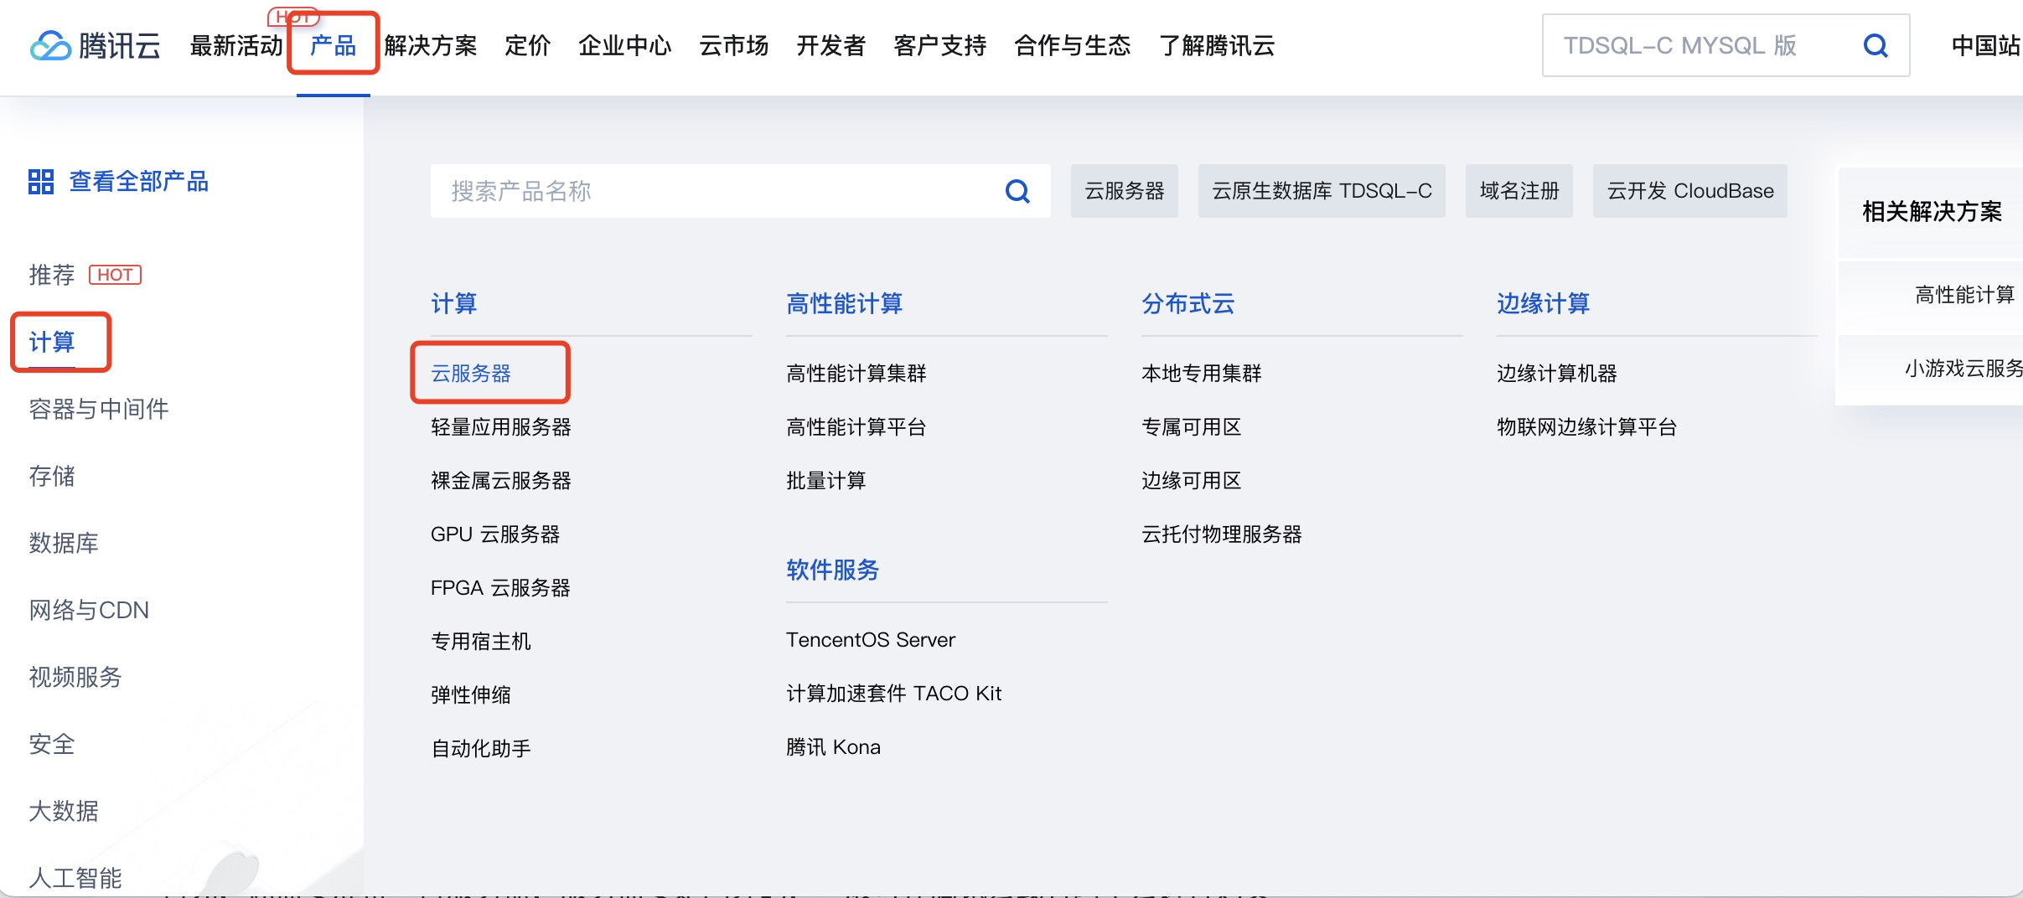Open the 开发者 menu
Viewport: 2023px width, 898px height.
coord(831,45)
